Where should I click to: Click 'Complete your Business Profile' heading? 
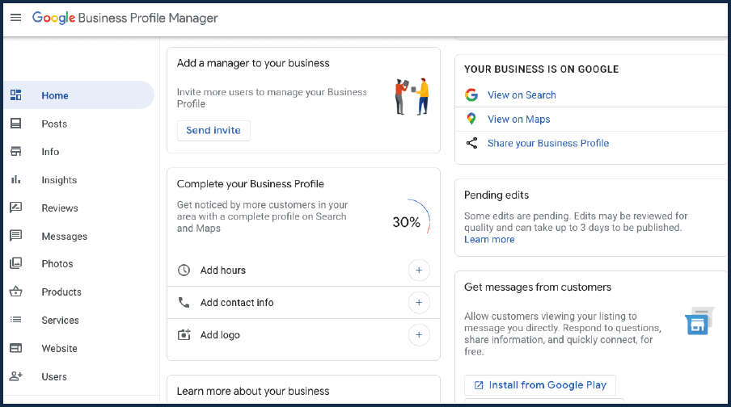251,184
